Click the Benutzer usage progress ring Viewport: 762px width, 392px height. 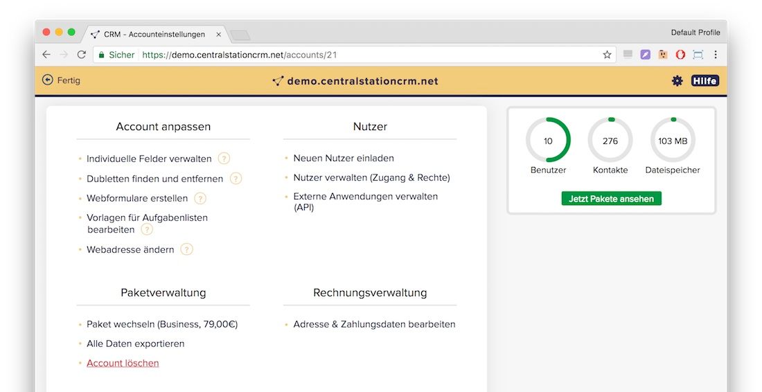tap(548, 141)
